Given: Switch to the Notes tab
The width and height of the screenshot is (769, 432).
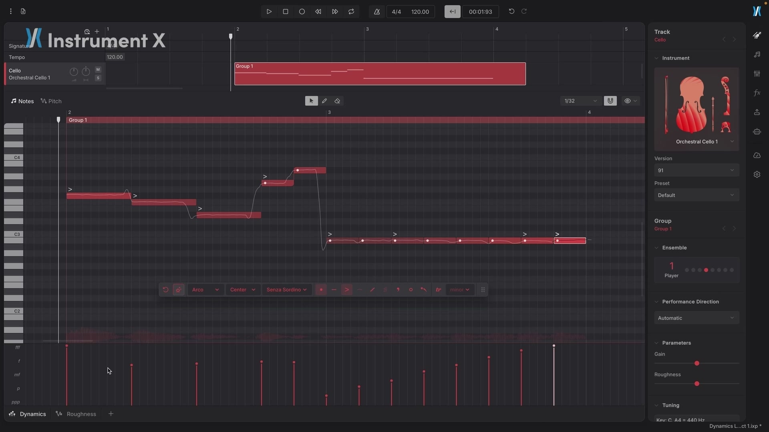Looking at the screenshot, I should (22, 101).
